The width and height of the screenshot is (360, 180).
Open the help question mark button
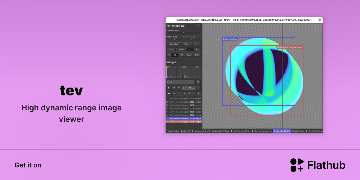[x=198, y=25]
